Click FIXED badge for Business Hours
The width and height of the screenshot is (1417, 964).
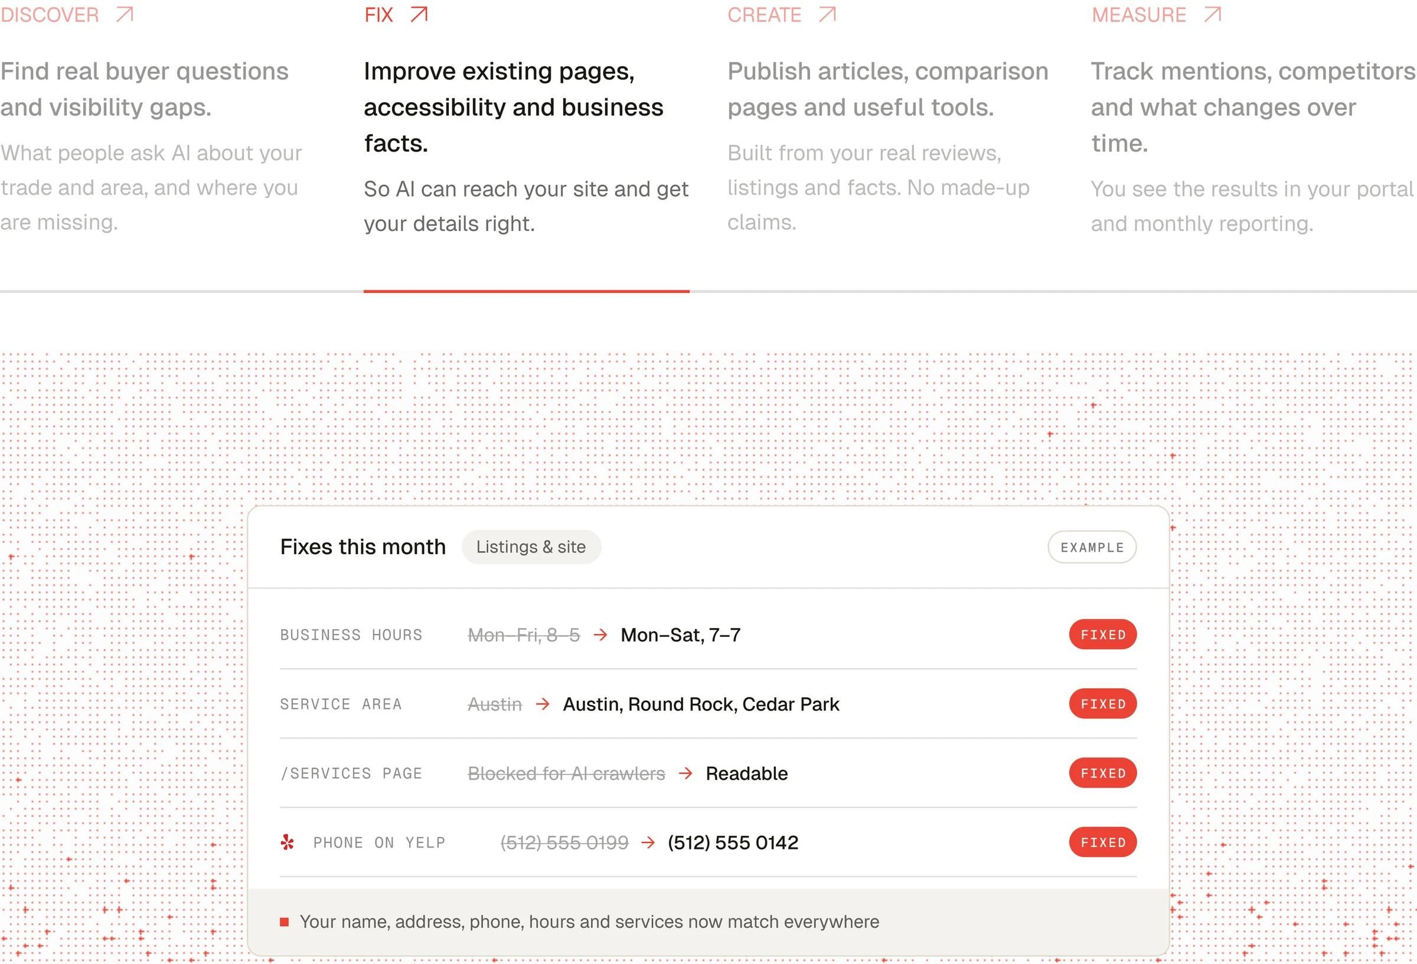pyautogui.click(x=1102, y=635)
